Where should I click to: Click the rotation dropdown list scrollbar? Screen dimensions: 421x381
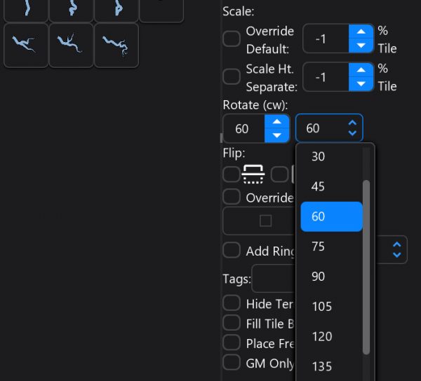(366, 268)
